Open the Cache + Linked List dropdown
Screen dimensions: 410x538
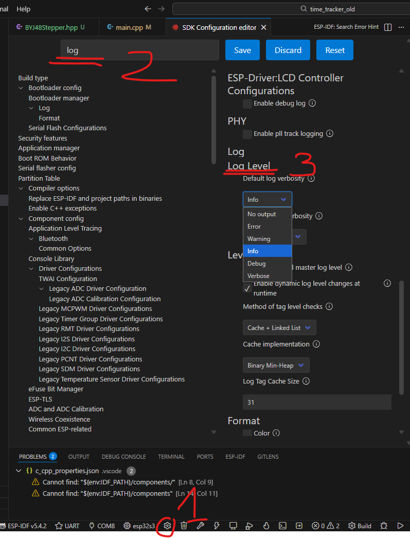point(279,328)
